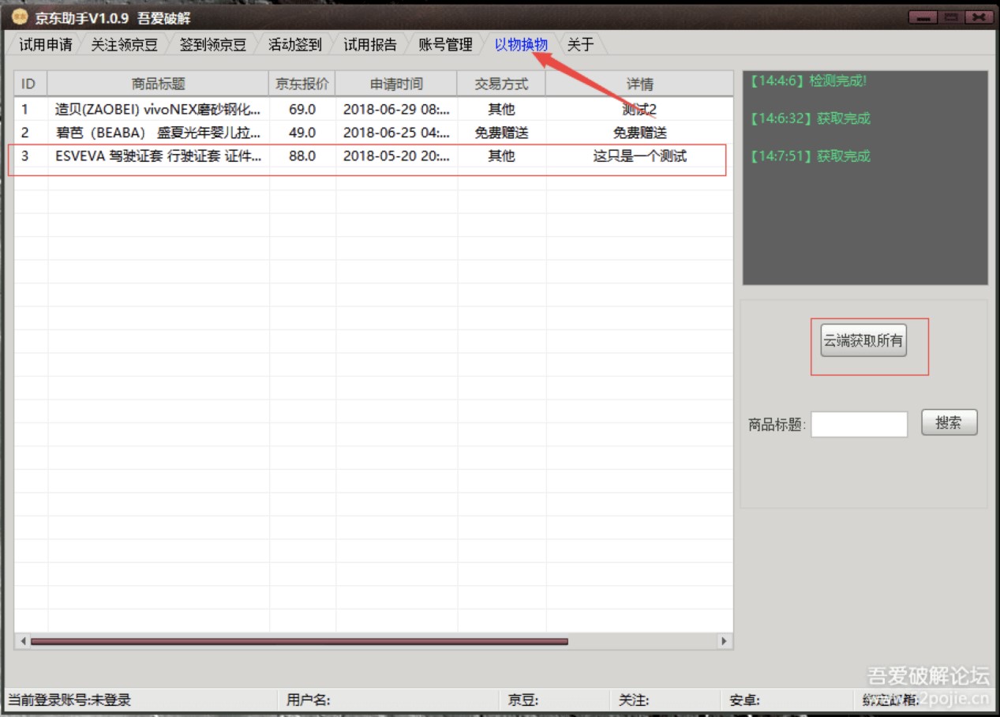The image size is (1000, 717).
Task: Select the ESVEVA 驾驶证套 row
Action: tap(158, 156)
